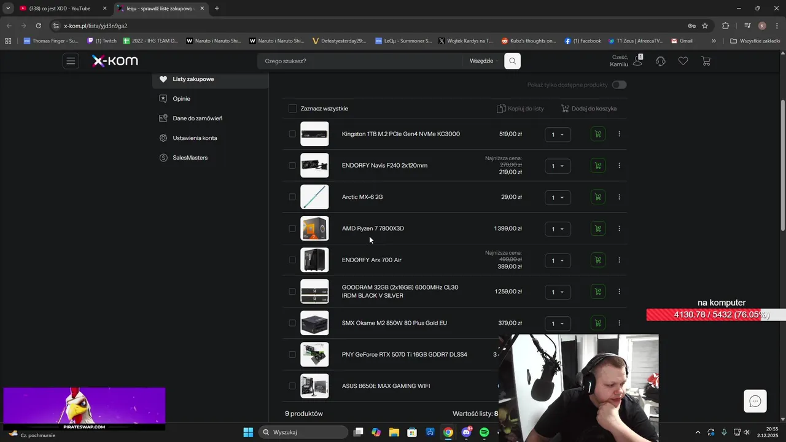Open more options for ENDORFY Arx row
786x442 pixels.
(x=619, y=260)
